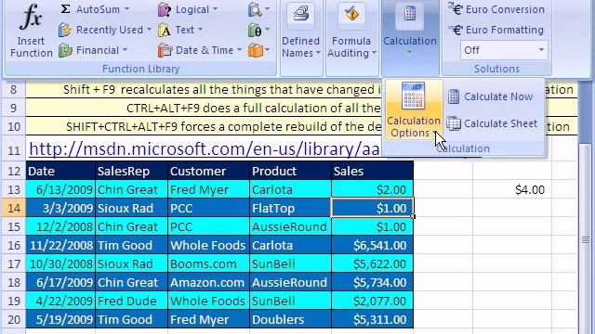This screenshot has height=334, width=595.
Task: Select the 12/2/2008 date cell
Action: click(x=60, y=226)
